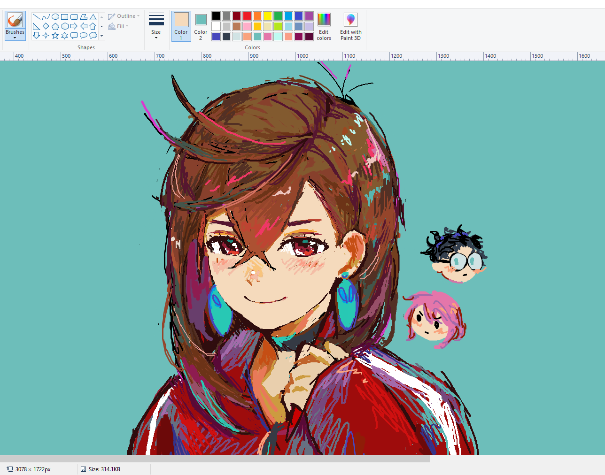This screenshot has height=475, width=605.
Task: Pick the five-point star shape
Action: (x=55, y=36)
